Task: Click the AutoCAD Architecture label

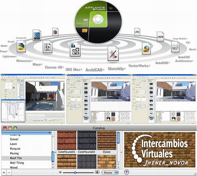Action: click(x=184, y=59)
